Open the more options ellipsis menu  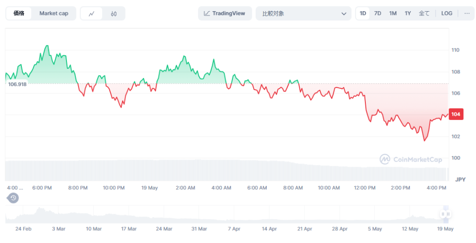467,13
